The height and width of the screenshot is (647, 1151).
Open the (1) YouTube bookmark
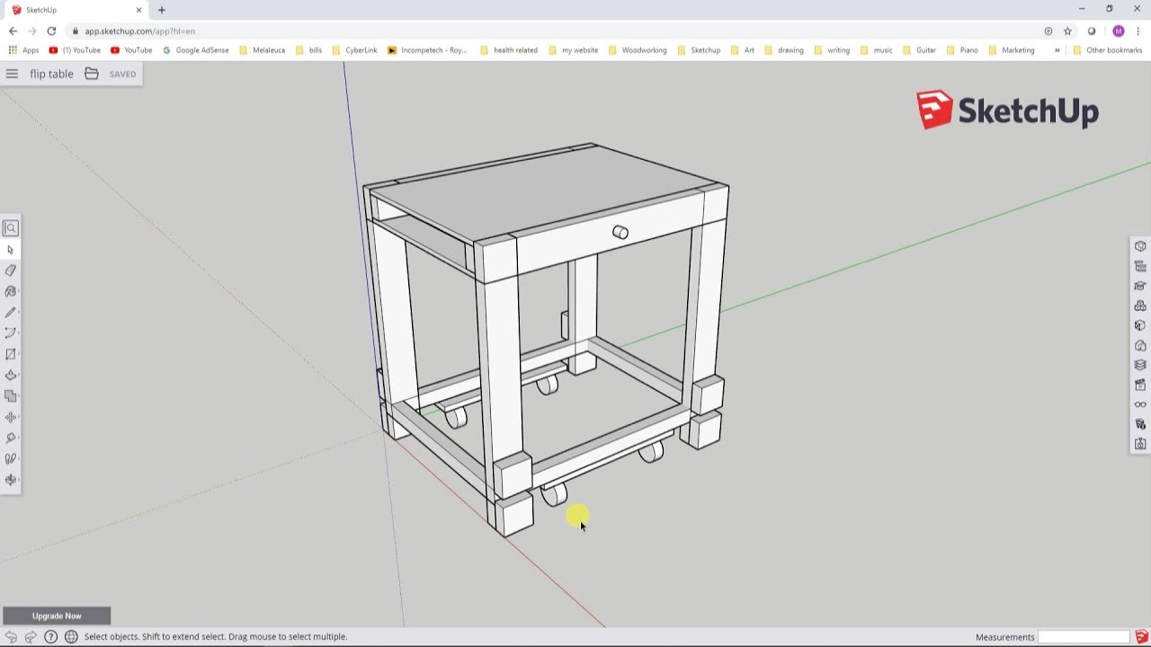[x=75, y=50]
